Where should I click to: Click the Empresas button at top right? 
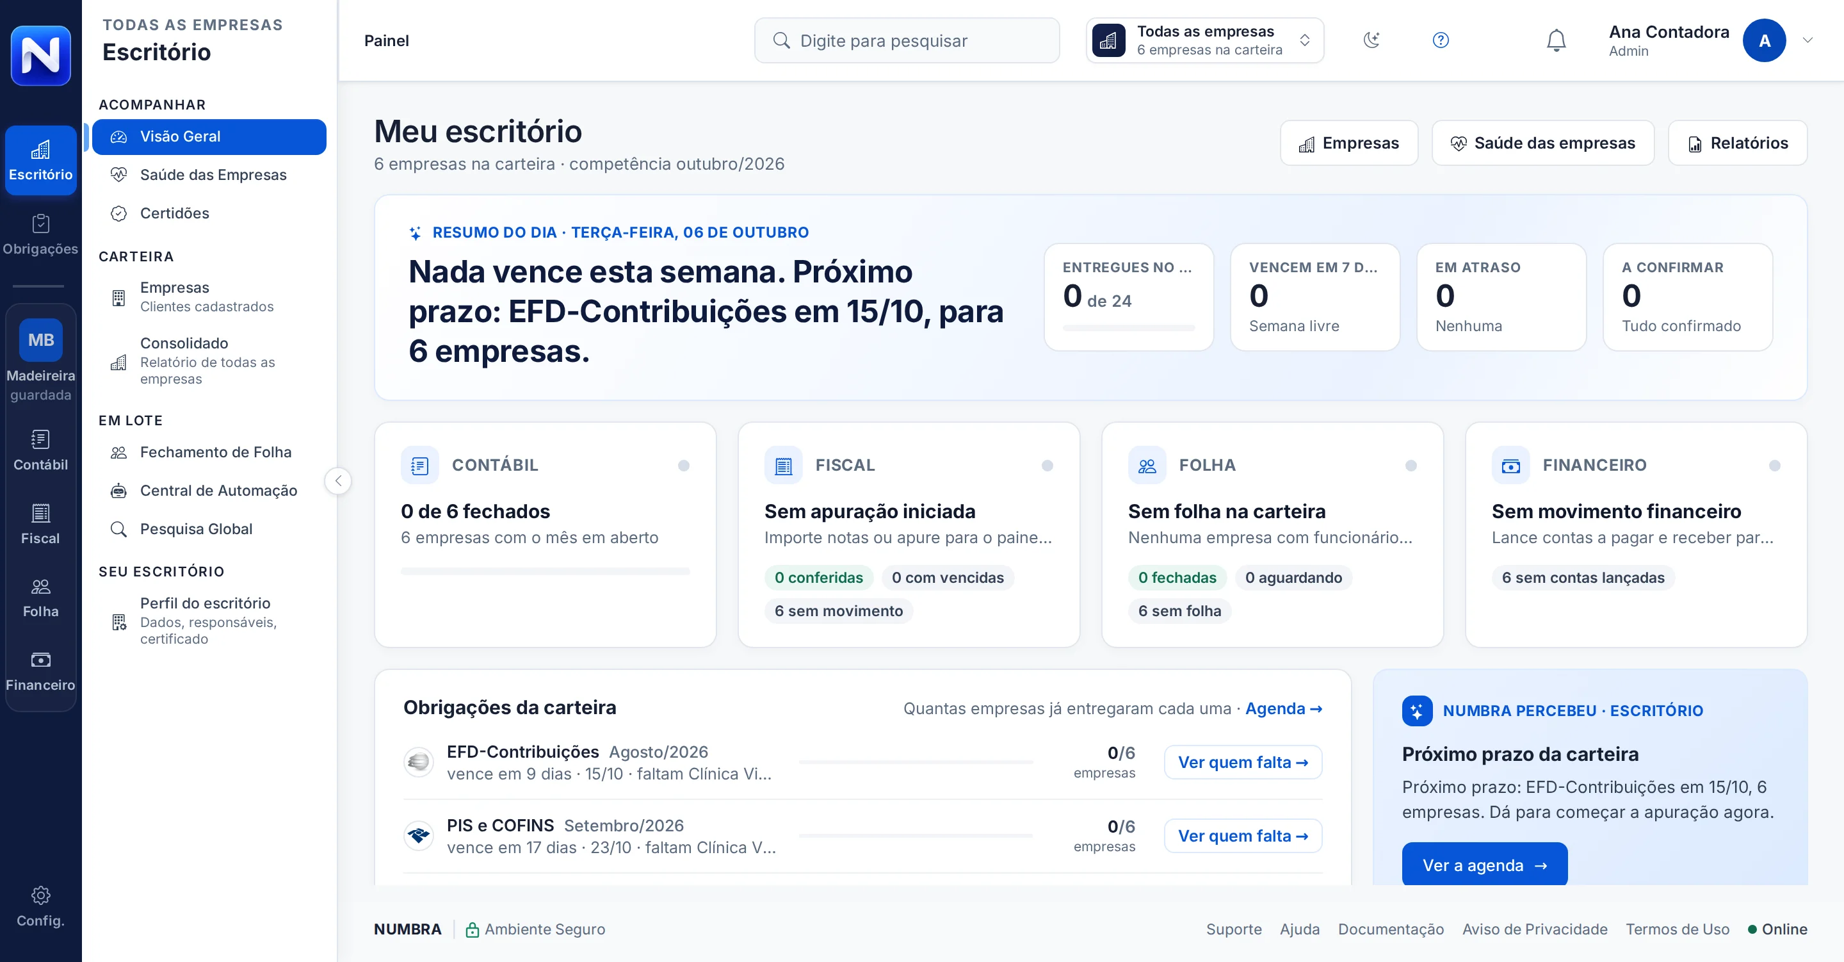click(1348, 143)
